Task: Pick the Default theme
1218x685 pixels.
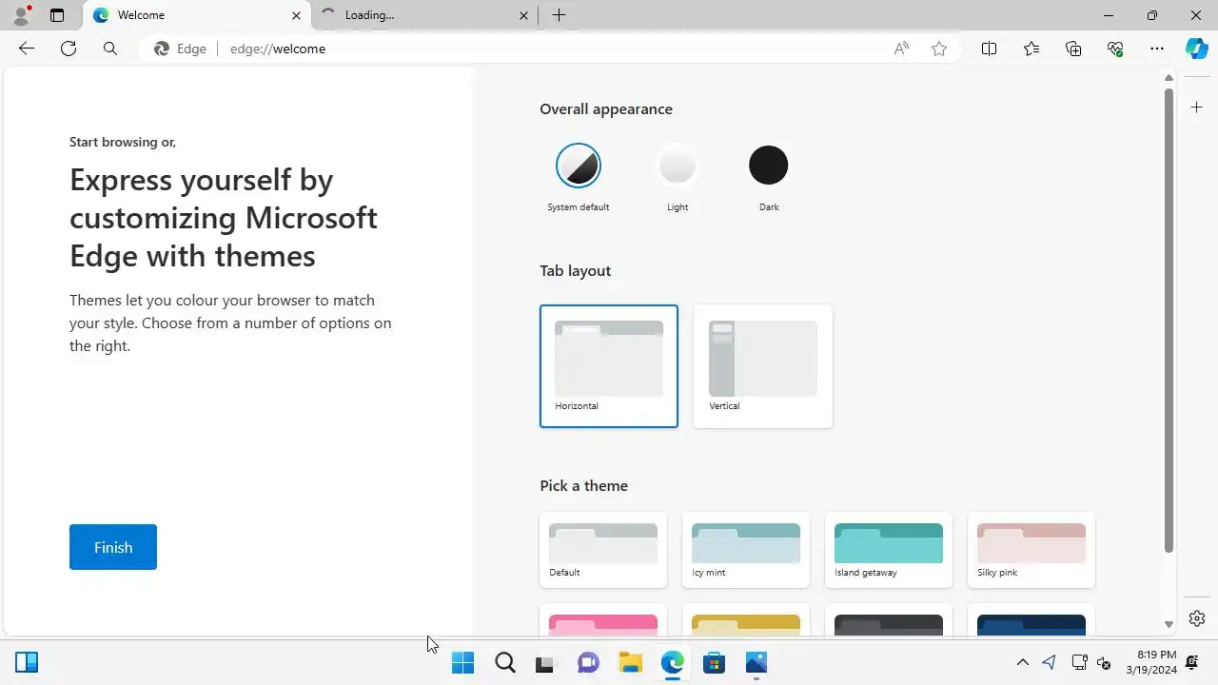Action: pos(603,550)
